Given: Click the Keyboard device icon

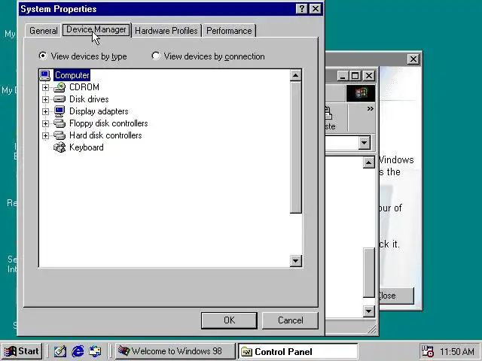Looking at the screenshot, I should point(59,147).
